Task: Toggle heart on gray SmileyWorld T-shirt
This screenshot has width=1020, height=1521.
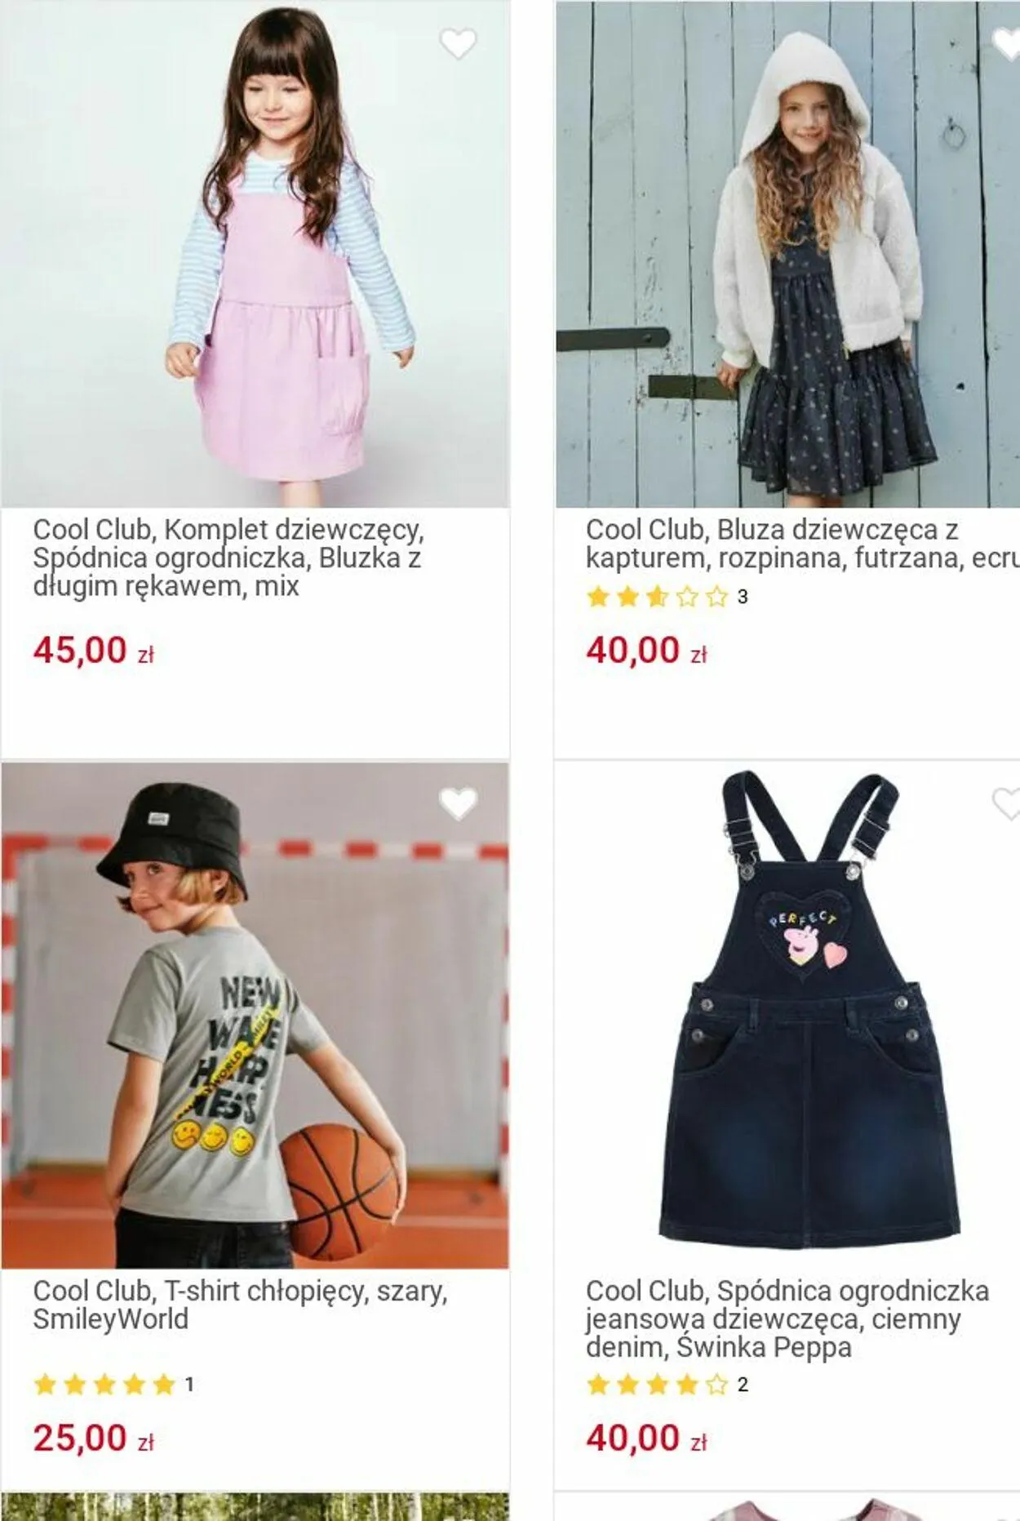Action: (458, 805)
